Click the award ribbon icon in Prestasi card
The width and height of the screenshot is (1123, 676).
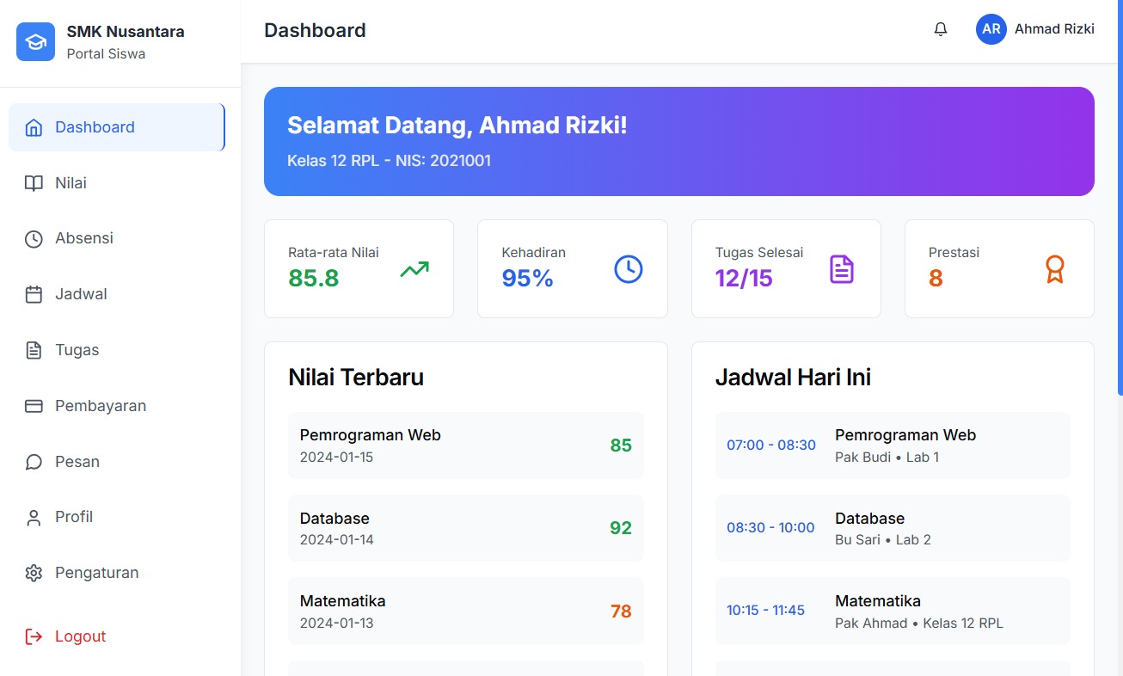pyautogui.click(x=1054, y=269)
